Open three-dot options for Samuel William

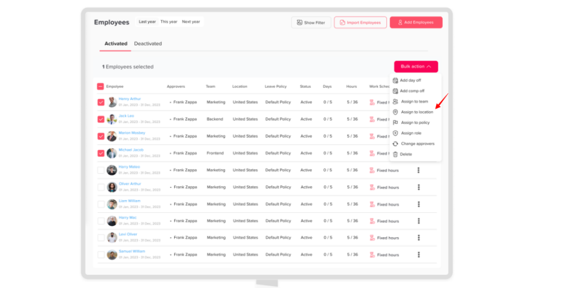point(418,255)
